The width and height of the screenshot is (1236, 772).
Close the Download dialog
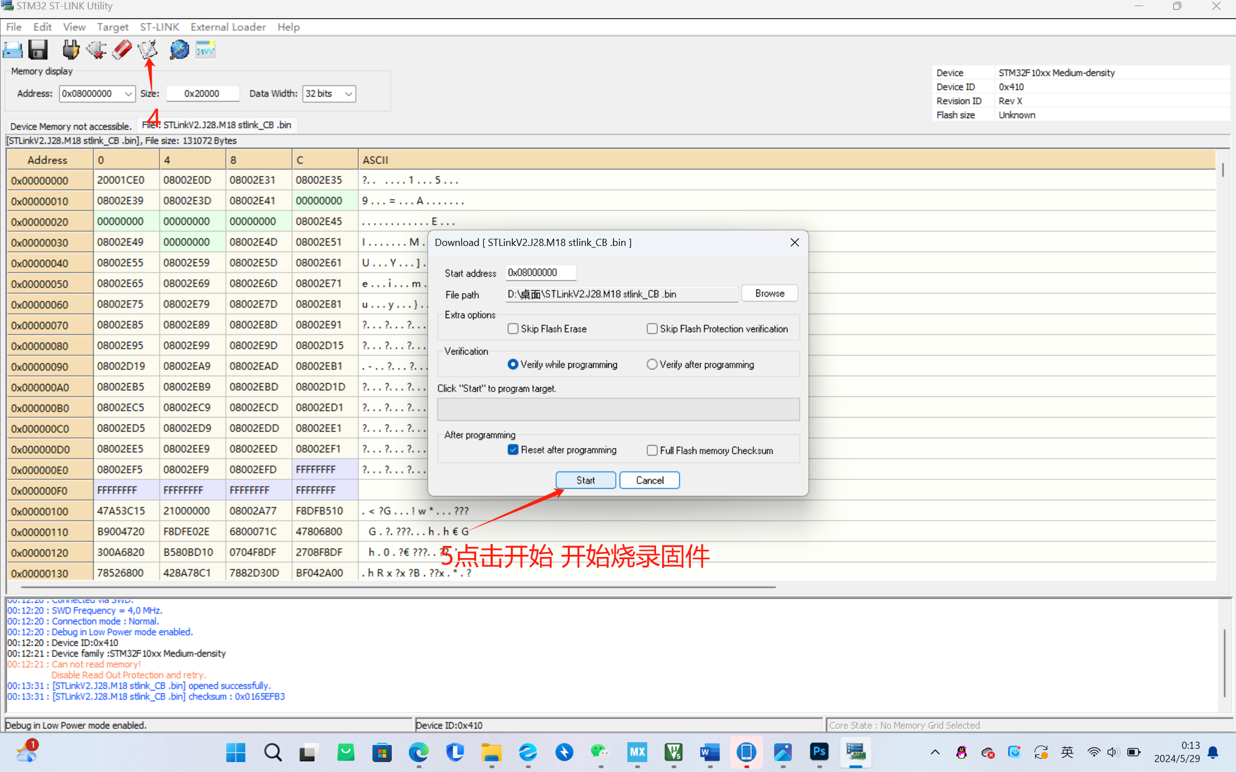(795, 243)
